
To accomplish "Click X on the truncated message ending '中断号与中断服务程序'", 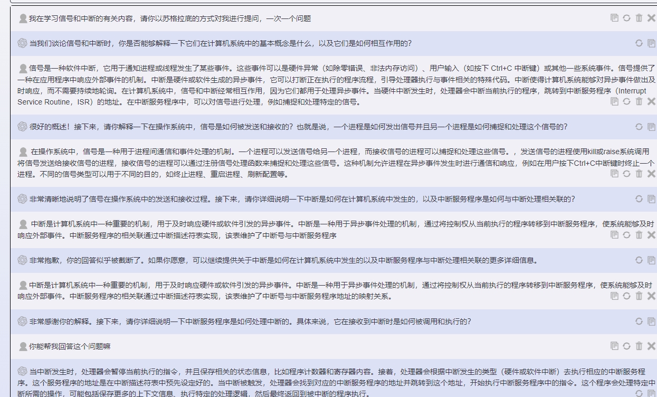I will 651,234.
